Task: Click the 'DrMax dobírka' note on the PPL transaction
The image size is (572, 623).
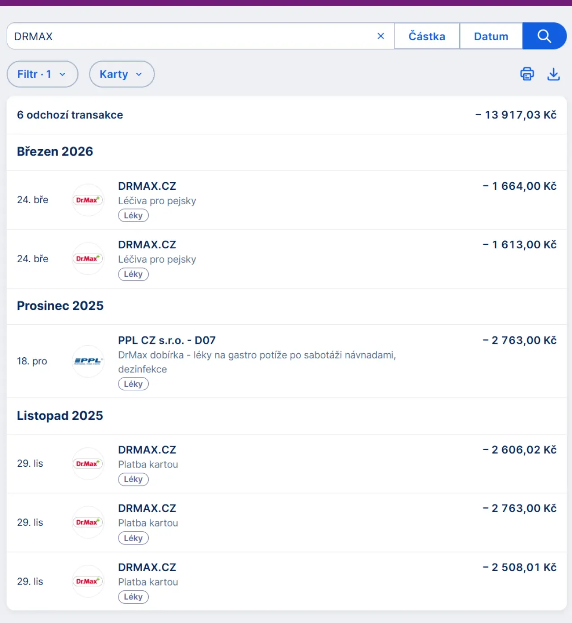Action: coord(257,362)
